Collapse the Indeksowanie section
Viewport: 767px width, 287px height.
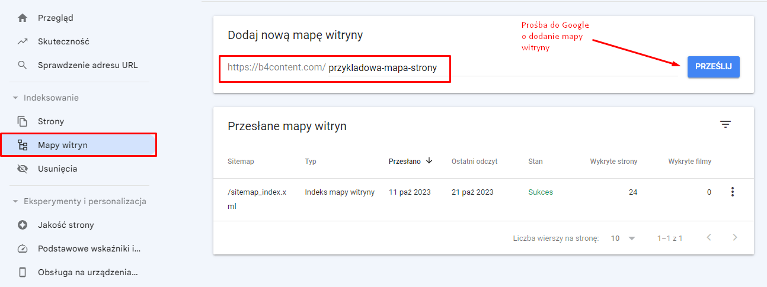[15, 98]
